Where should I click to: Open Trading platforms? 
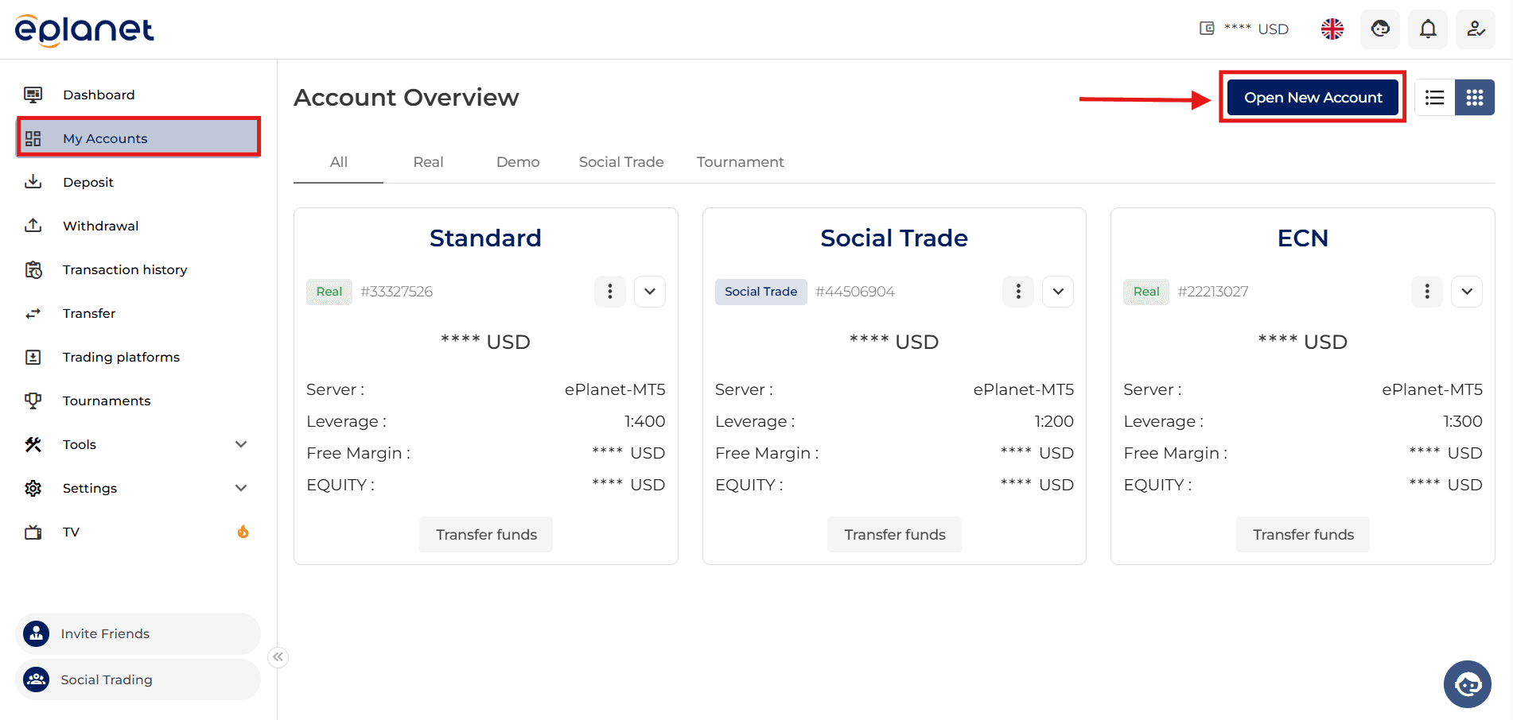tap(121, 356)
